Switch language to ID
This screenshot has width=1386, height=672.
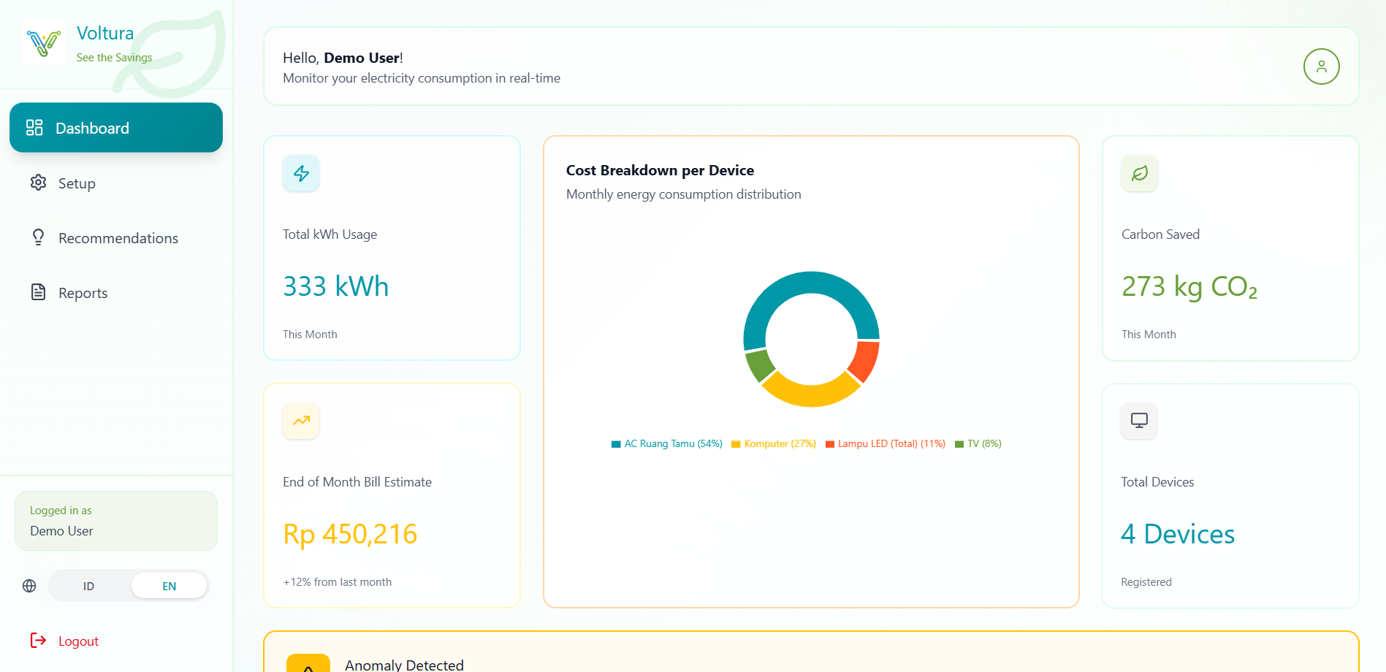(x=88, y=586)
